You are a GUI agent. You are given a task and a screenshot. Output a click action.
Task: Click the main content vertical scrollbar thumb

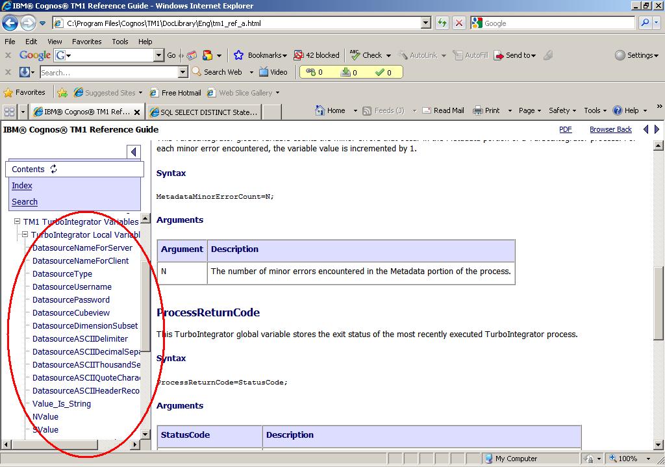click(659, 303)
